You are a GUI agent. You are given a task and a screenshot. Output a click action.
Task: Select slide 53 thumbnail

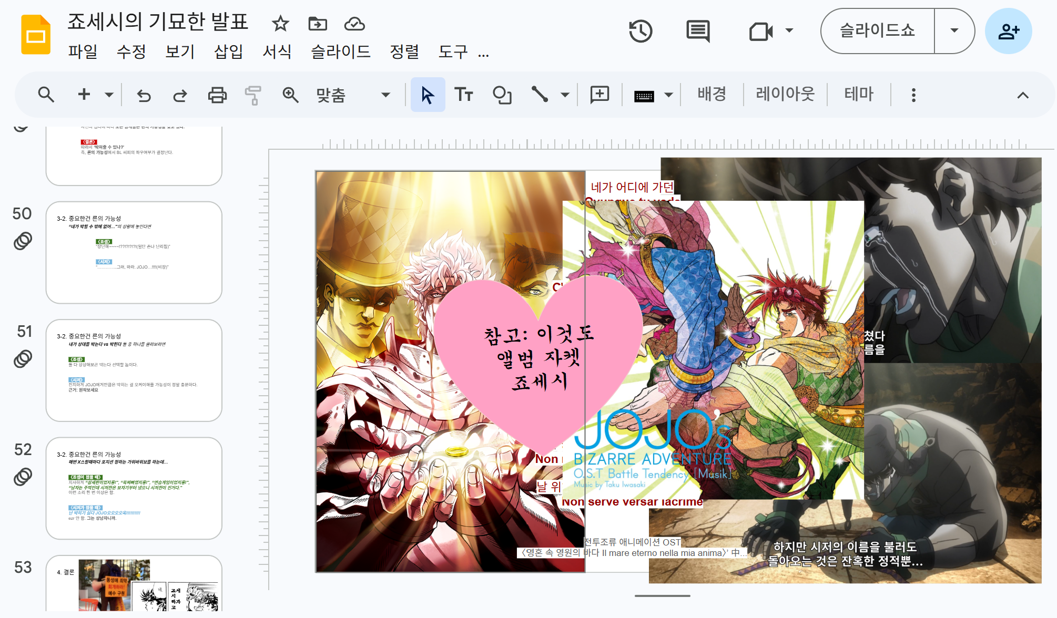click(x=134, y=583)
